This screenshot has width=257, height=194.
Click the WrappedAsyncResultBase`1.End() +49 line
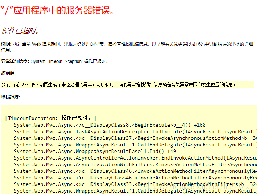(x=95, y=151)
